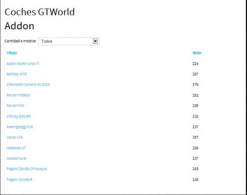Click the view count 159 for Ferrari FXX
The width and height of the screenshot is (247, 195).
pyautogui.click(x=195, y=106)
